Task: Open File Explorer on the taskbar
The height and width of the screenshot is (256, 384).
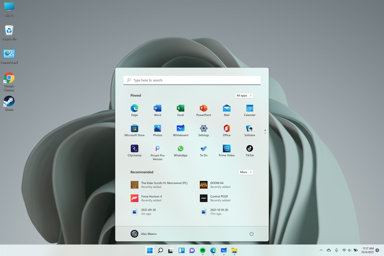Action: click(x=234, y=251)
